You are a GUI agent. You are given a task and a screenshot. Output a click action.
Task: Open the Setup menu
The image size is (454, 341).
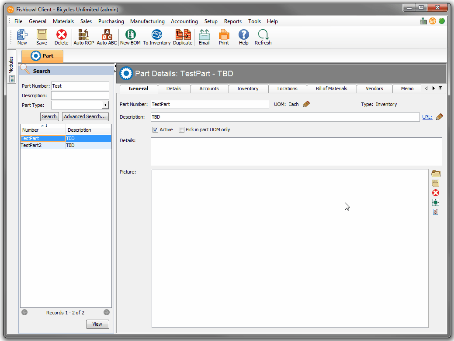[x=211, y=21]
